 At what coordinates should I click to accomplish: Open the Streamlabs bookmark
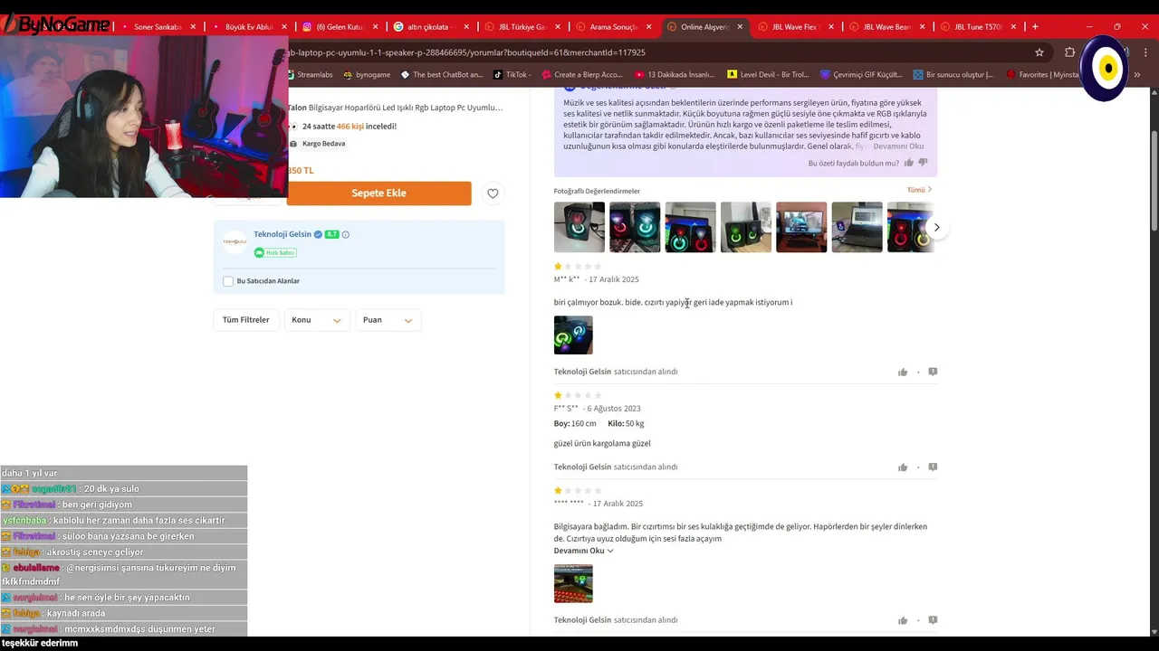coord(310,74)
